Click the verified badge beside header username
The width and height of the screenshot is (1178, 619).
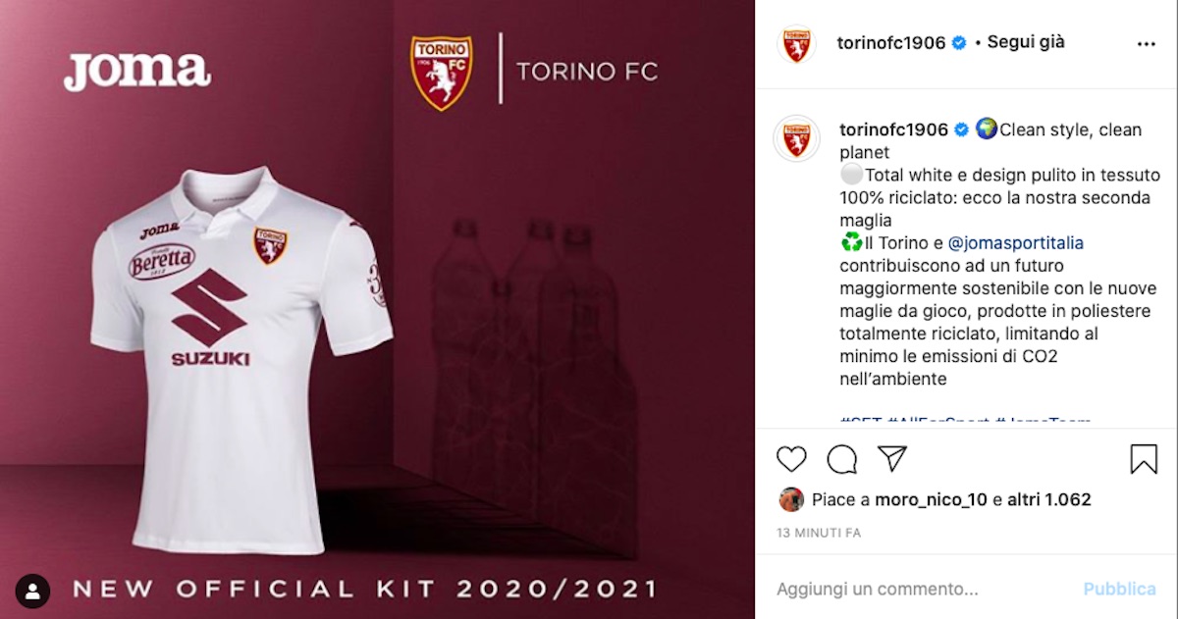pyautogui.click(x=959, y=43)
